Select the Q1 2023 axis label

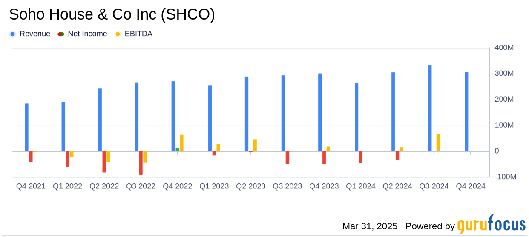point(214,186)
